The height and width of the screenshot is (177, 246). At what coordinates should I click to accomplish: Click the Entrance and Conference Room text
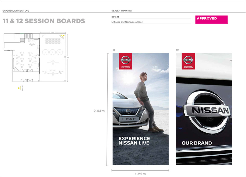click(x=127, y=22)
